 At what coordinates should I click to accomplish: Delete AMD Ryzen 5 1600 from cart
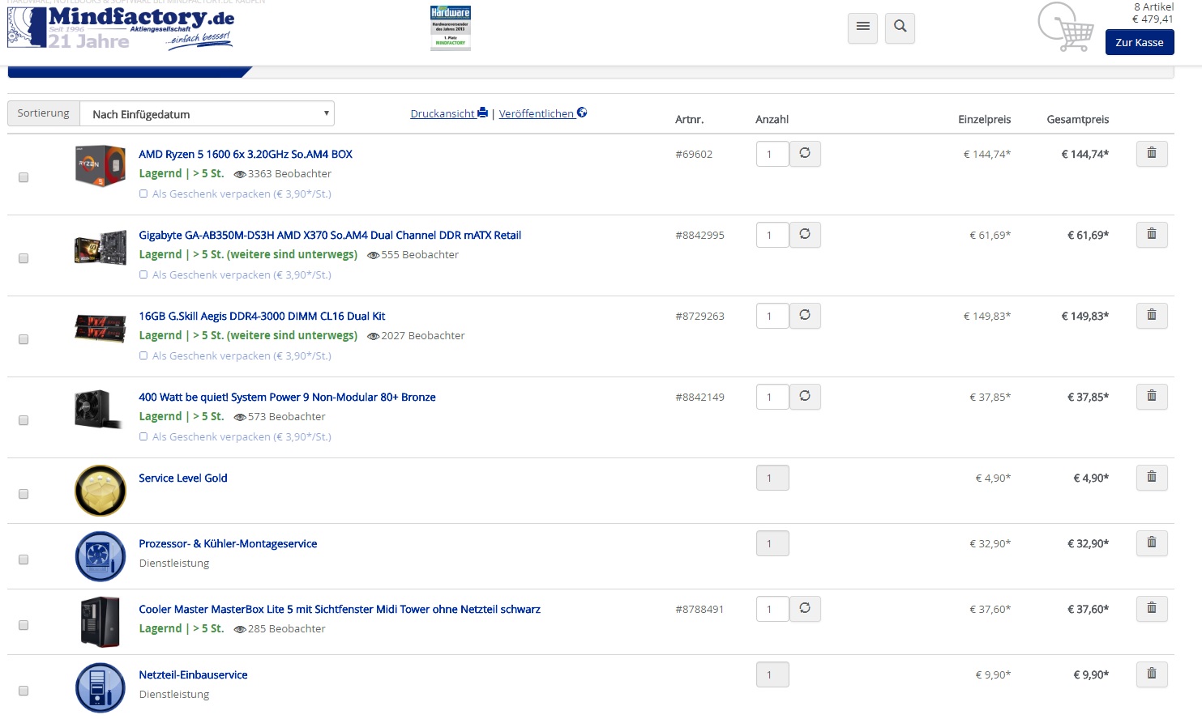(1152, 153)
